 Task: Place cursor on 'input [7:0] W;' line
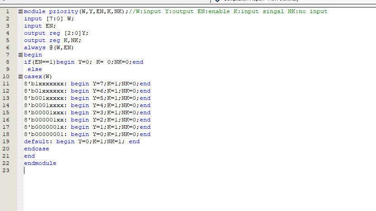tap(49, 19)
